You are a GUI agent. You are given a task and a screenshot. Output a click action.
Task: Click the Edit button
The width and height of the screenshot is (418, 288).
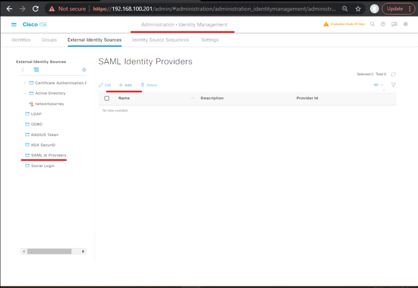tap(105, 85)
